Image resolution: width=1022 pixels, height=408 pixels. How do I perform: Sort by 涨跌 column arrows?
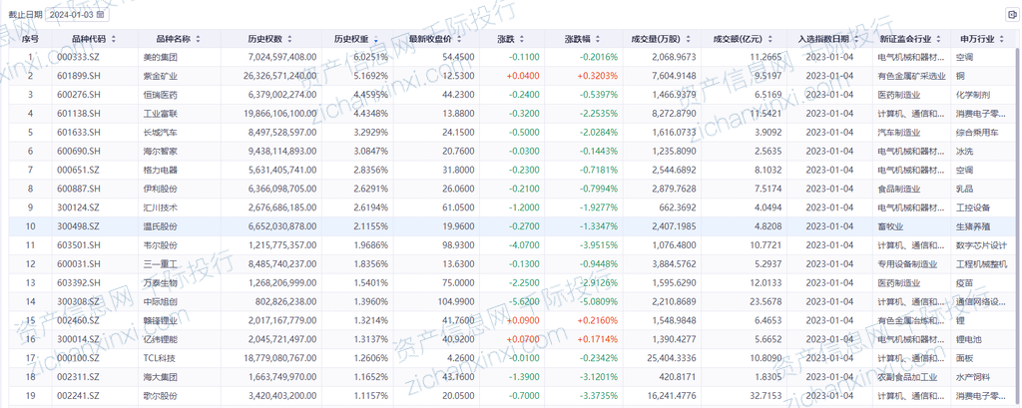[x=523, y=39]
